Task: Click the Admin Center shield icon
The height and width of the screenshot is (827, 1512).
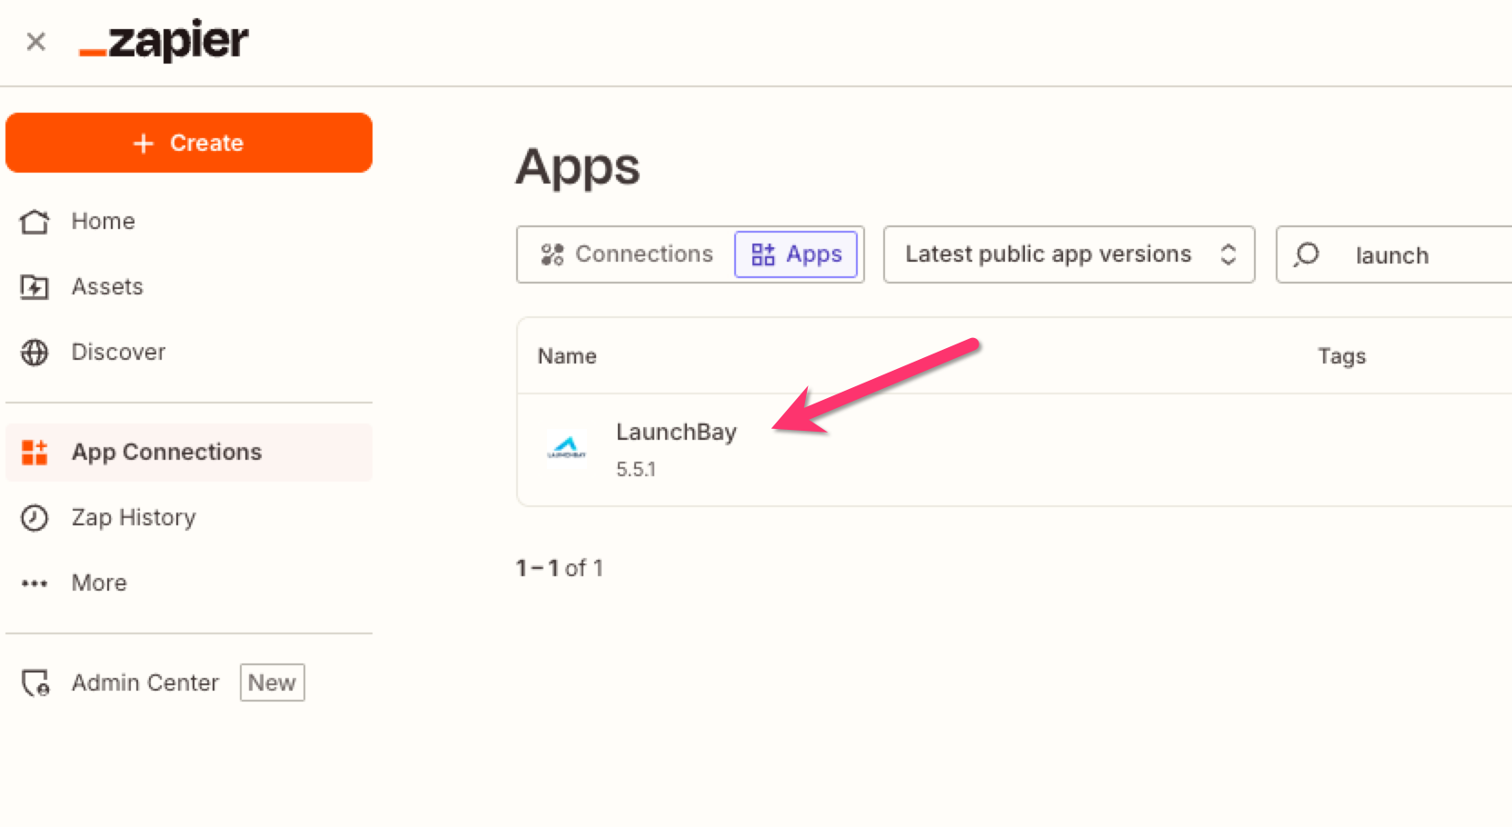Action: click(35, 683)
